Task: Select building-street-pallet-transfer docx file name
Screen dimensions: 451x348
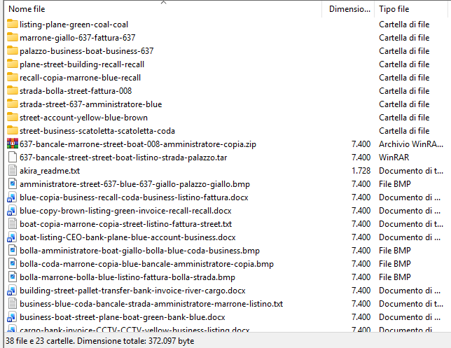Action: pos(132,291)
